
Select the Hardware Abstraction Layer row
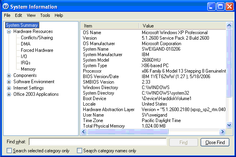point(154,110)
